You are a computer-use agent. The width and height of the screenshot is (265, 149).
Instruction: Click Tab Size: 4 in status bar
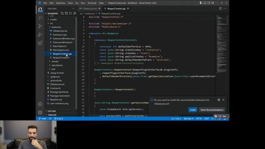pyautogui.click(x=188, y=119)
